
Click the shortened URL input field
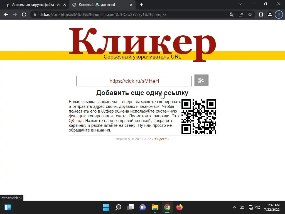tap(134, 81)
